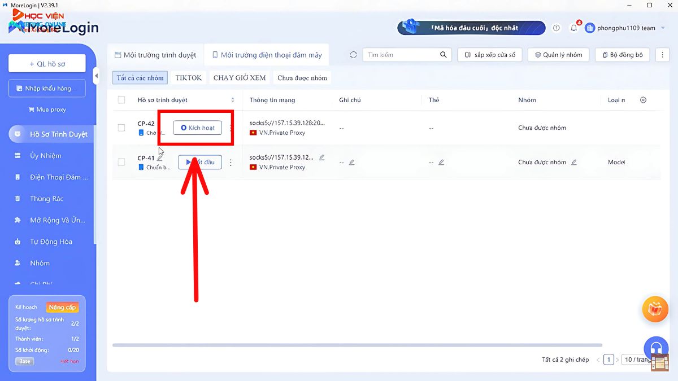Go to previous page arrow
The height and width of the screenshot is (381, 678).
[x=598, y=360]
